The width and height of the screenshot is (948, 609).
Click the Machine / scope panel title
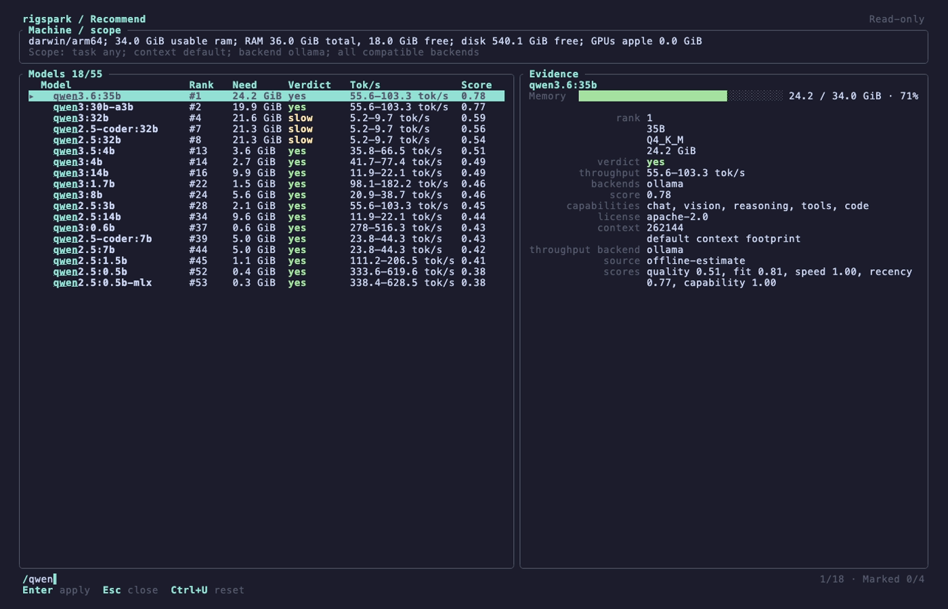74,30
